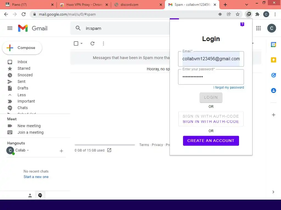The height and width of the screenshot is (210, 281).
Task: Open the Inbox folder
Action: coord(22,62)
